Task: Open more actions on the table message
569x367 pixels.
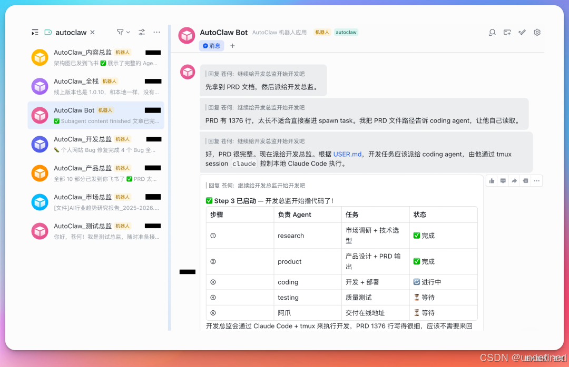Action: coord(536,180)
